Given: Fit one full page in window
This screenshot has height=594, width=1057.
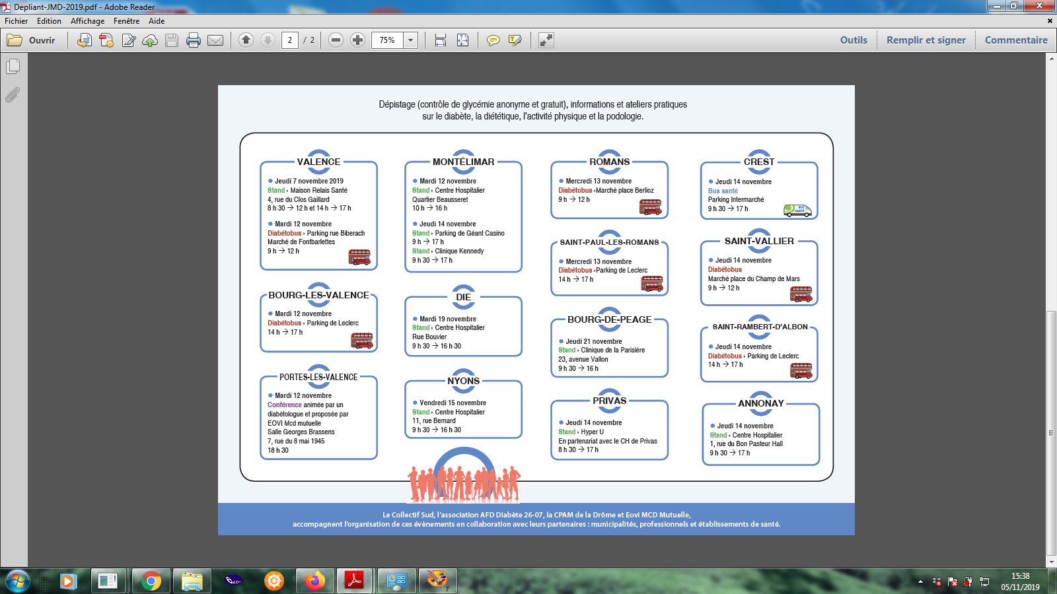Looking at the screenshot, I should [462, 40].
